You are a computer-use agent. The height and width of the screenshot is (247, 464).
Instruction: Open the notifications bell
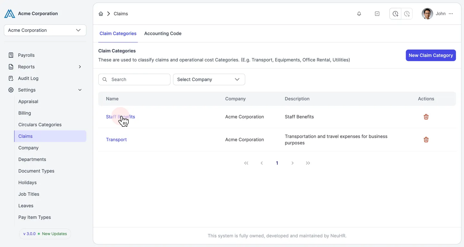click(x=359, y=14)
